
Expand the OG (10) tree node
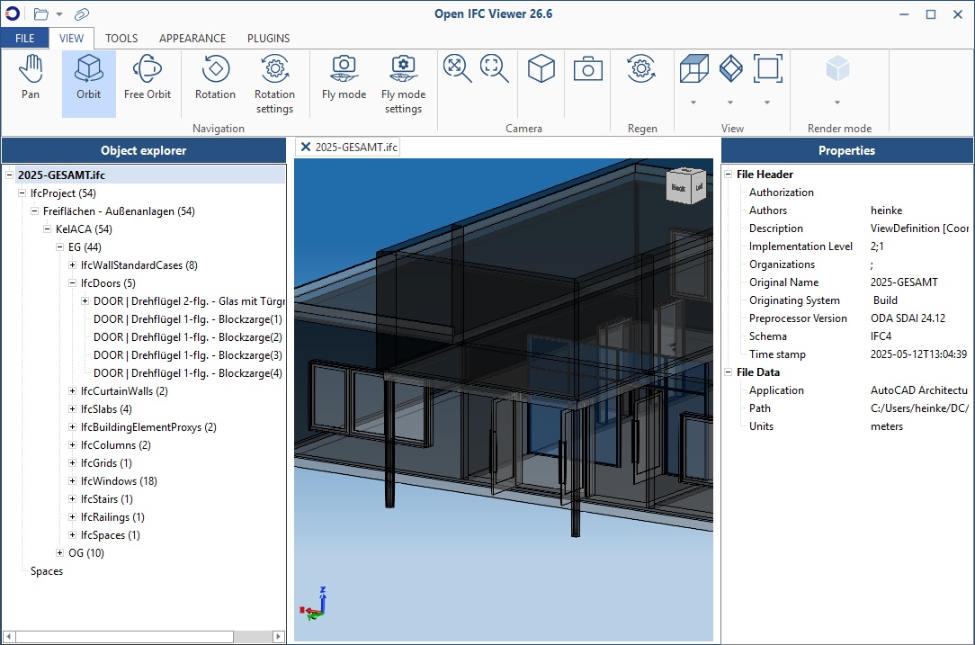pyautogui.click(x=60, y=553)
